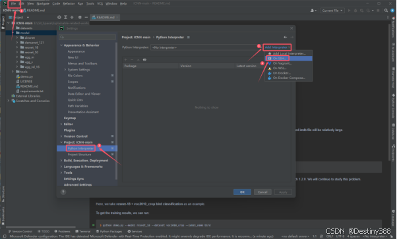
Task: Collapse Appearance & Behavior settings group
Action: pos(61,45)
